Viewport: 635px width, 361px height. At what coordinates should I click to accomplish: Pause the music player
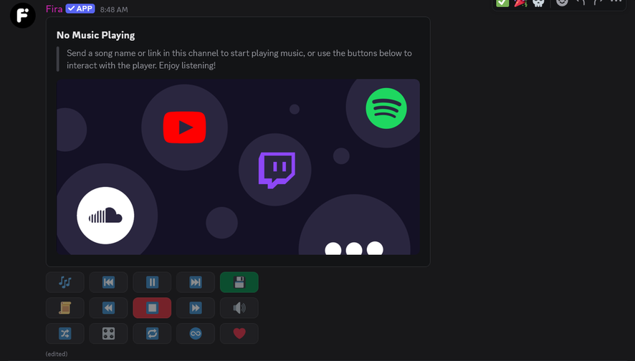click(x=152, y=282)
